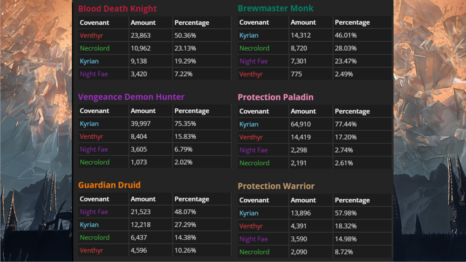The height and width of the screenshot is (262, 466).
Task: Open the Guardian Druid heading
Action: point(109,185)
